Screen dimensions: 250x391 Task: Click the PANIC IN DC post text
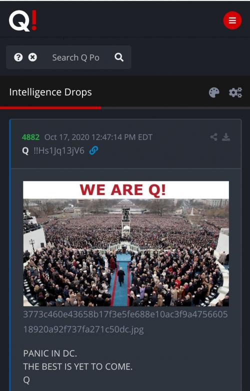(x=50, y=353)
